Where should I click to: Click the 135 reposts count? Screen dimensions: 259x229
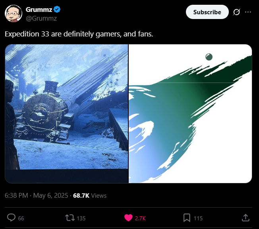81,218
